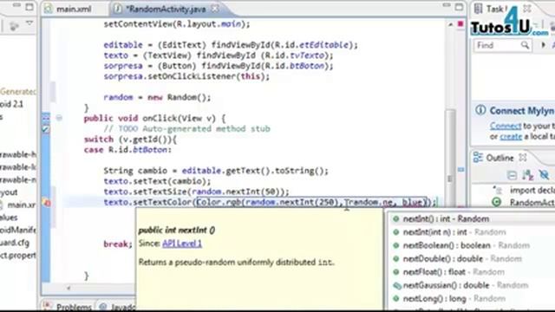
Task: Open the API Level 1 link
Action: (x=182, y=244)
